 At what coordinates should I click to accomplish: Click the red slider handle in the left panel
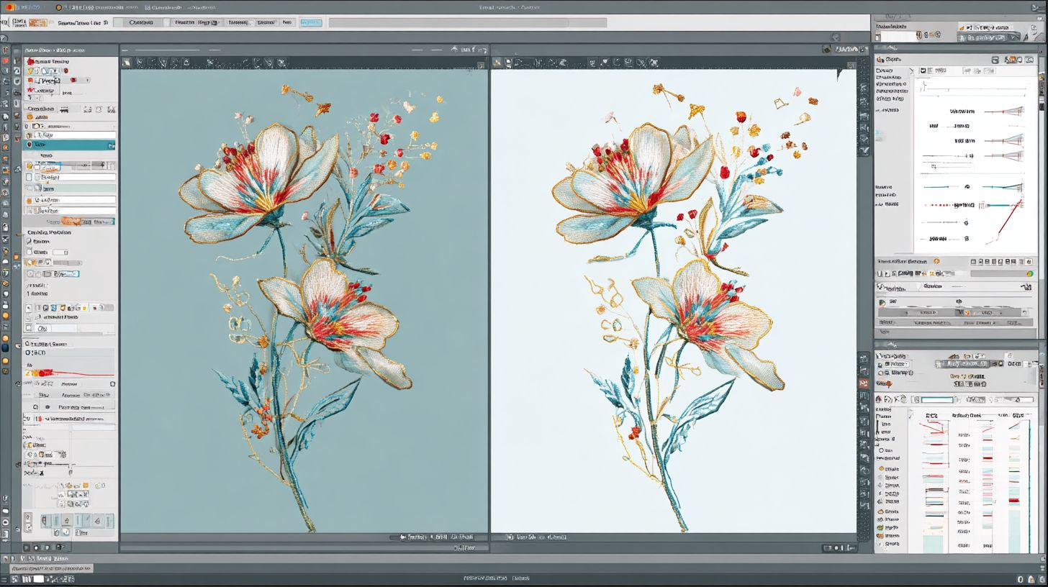[x=45, y=373]
